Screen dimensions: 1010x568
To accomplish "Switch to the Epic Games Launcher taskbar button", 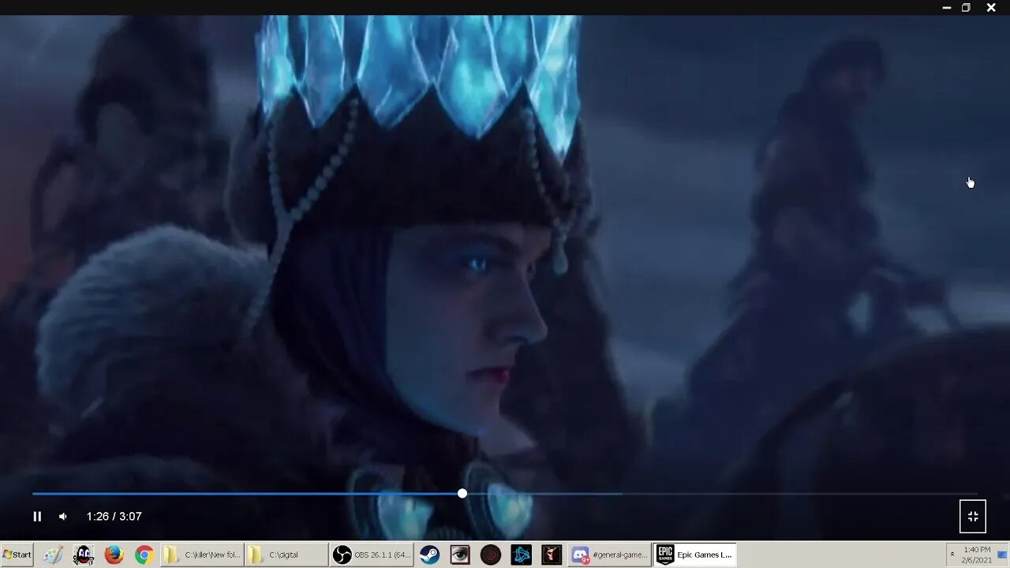I will pos(695,555).
